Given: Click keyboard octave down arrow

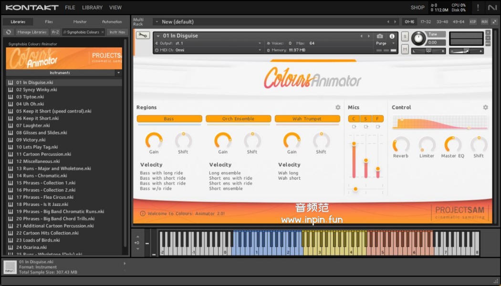Looking at the screenshot, I should click(138, 249).
